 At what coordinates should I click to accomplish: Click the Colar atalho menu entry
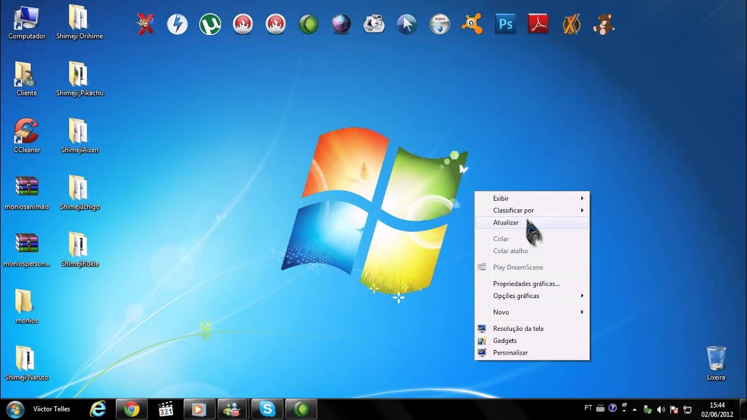532,251
